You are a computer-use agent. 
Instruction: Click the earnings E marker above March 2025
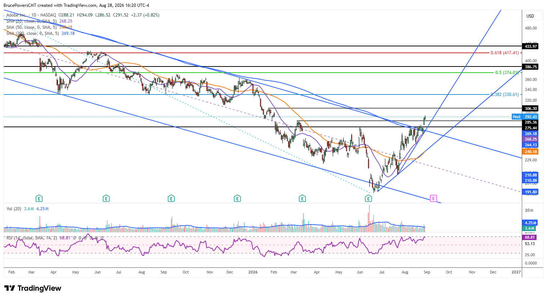(39, 198)
